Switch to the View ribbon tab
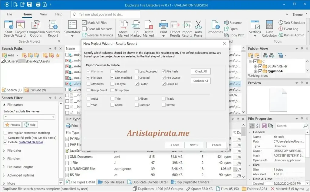The image size is (310, 192). pos(43,14)
